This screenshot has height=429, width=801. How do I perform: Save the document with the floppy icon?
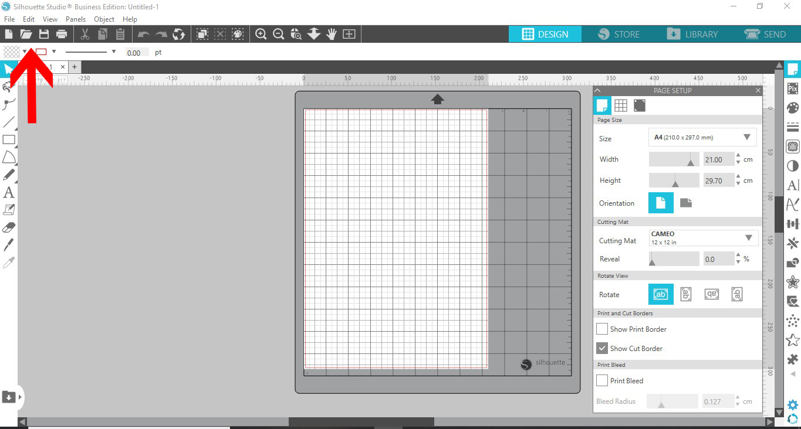pos(43,34)
